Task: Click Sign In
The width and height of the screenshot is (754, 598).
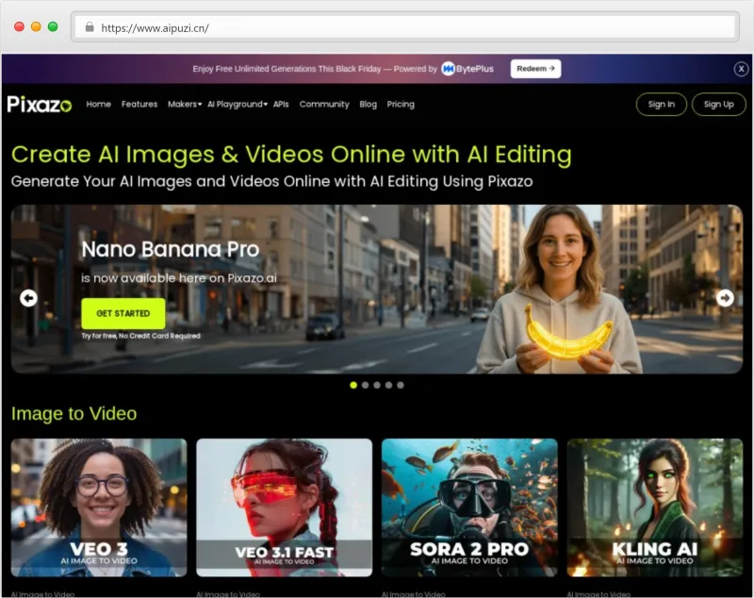Action: 661,105
